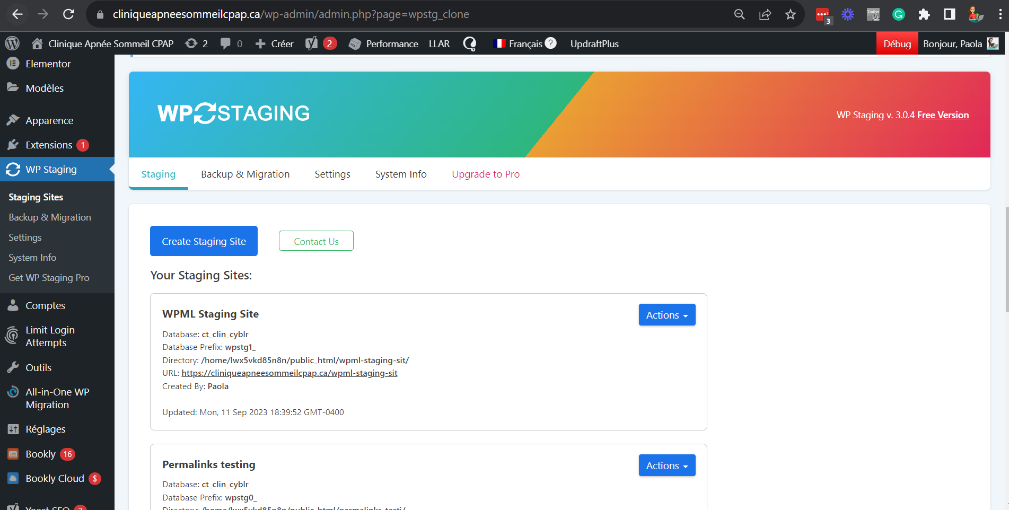Open the Performance toolbar menu
The width and height of the screenshot is (1009, 510).
[383, 43]
